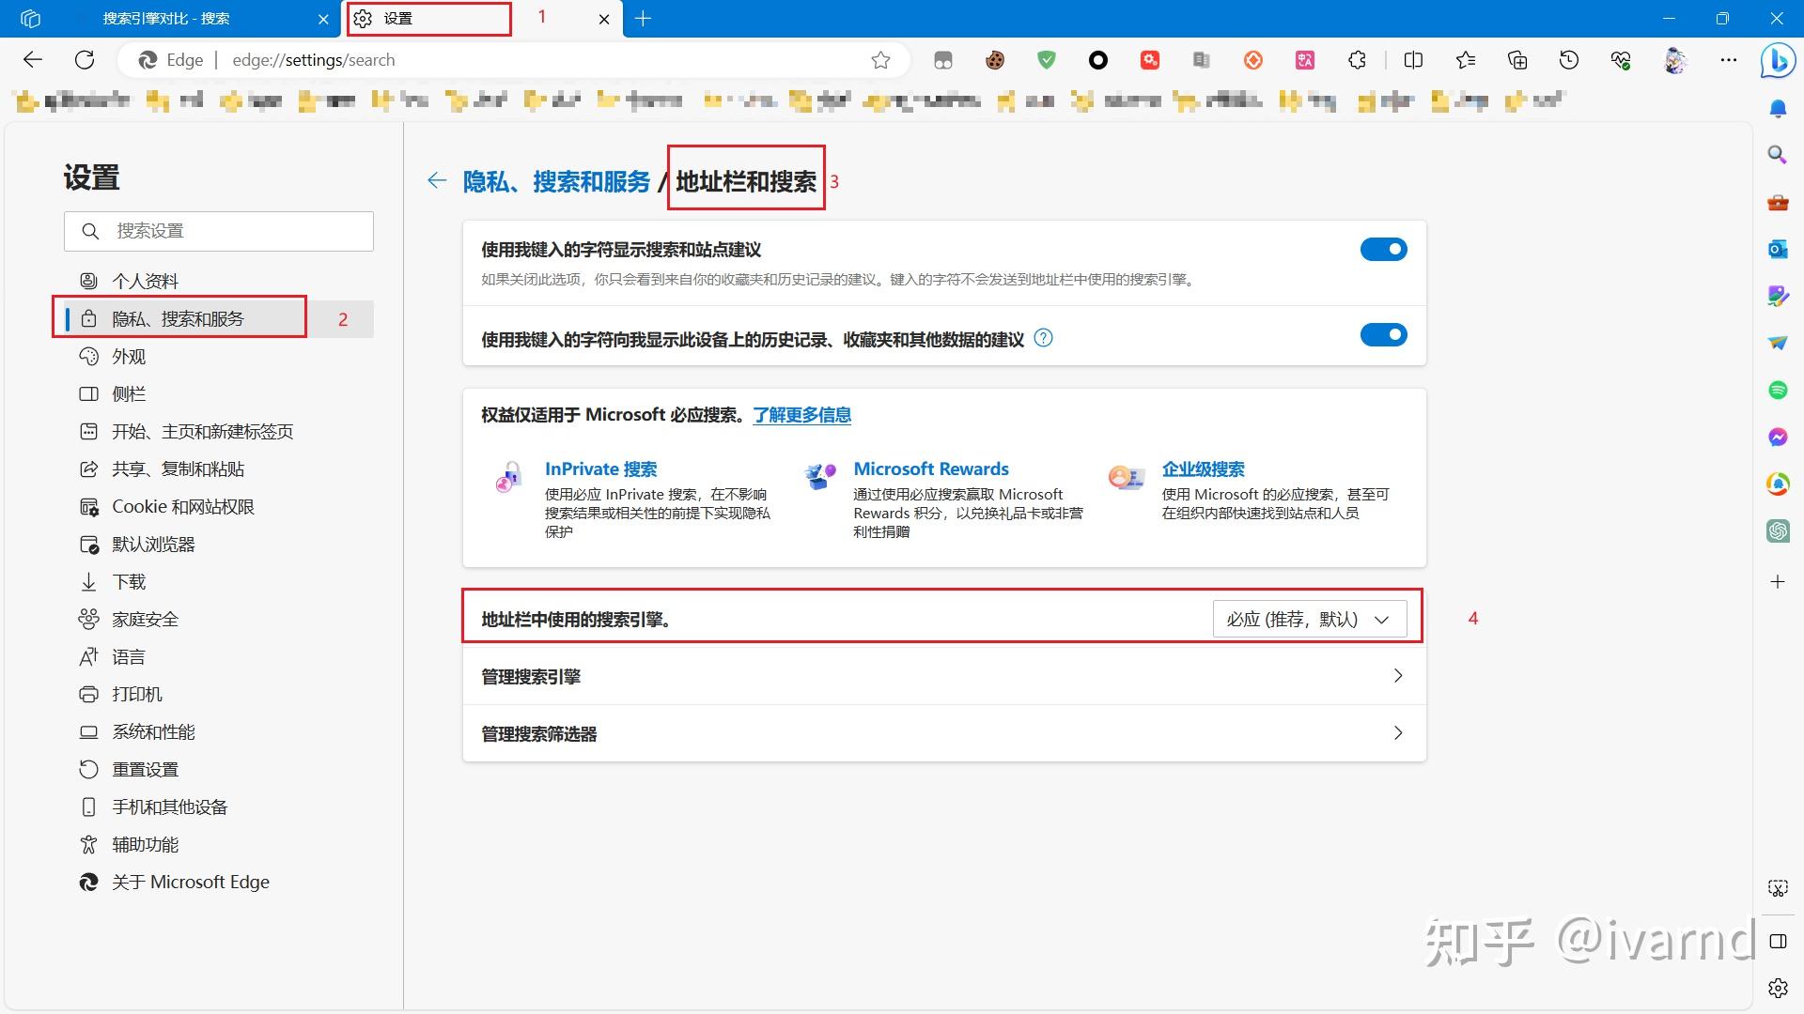Open ChatGPT from the sidebar
This screenshot has height=1014, width=1804.
click(x=1778, y=530)
